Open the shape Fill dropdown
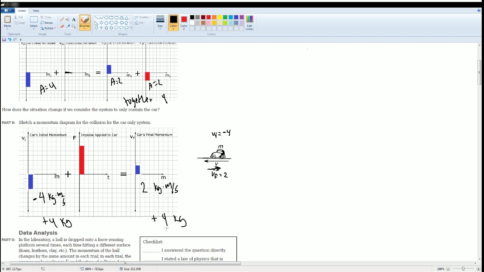 coord(140,23)
